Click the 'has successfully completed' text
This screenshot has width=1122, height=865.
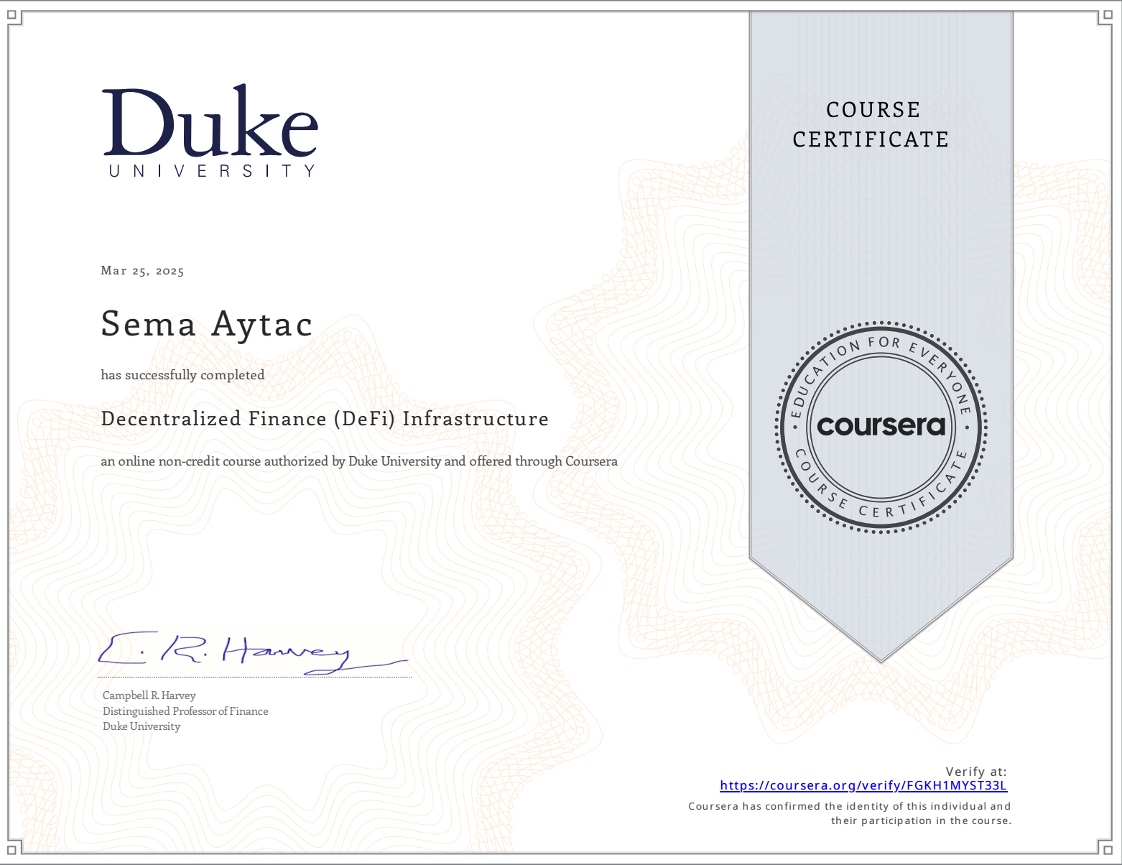pyautogui.click(x=182, y=375)
